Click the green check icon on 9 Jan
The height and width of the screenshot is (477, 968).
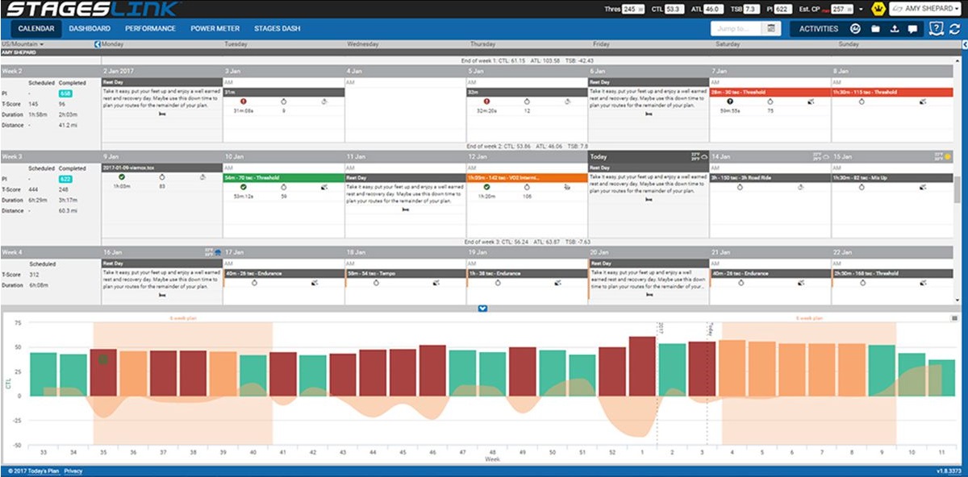tap(122, 176)
